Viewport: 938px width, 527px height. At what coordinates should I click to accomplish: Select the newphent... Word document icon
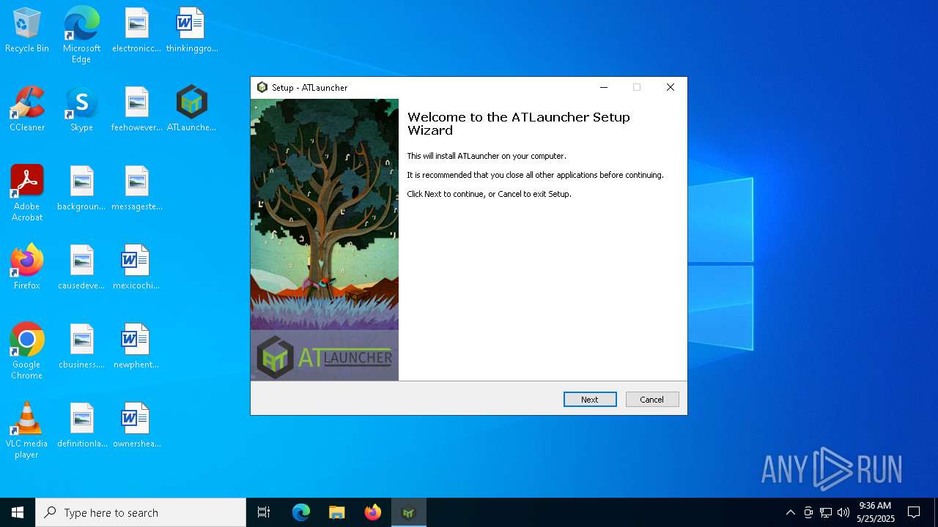point(136,347)
